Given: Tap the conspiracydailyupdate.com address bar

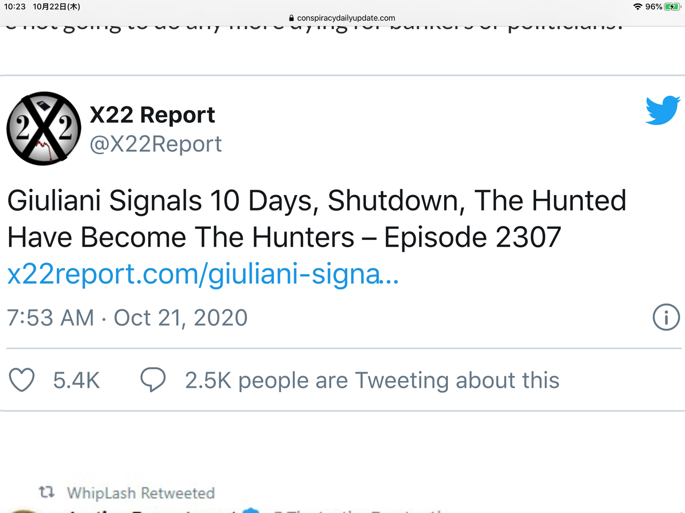Looking at the screenshot, I should point(346,18).
